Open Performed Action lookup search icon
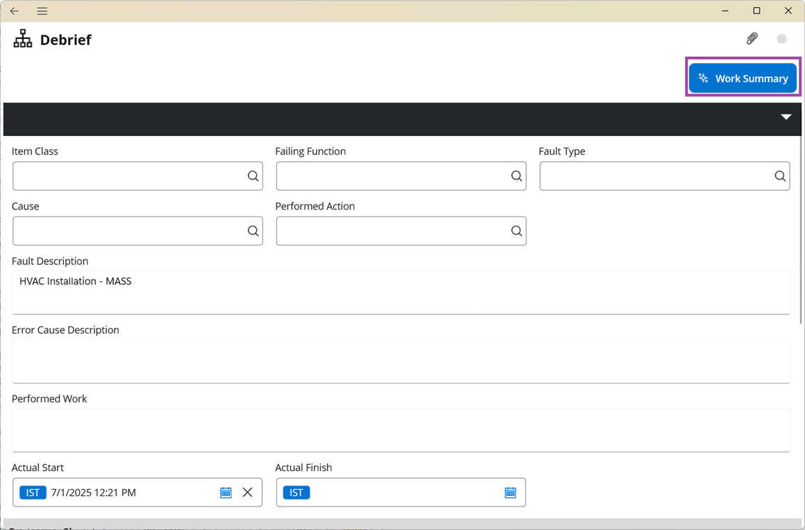 (516, 231)
